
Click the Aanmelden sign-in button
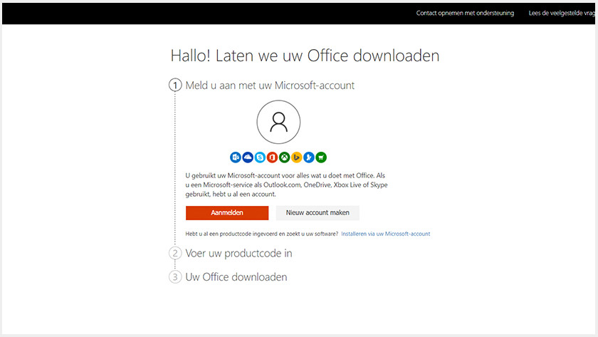coord(227,213)
